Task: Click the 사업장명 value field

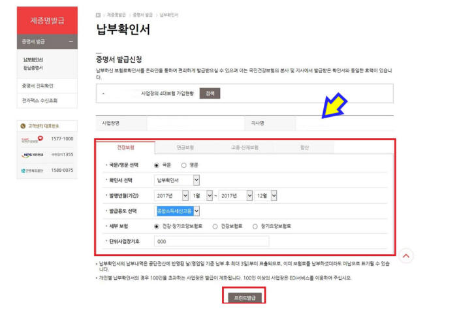Action: pos(196,123)
